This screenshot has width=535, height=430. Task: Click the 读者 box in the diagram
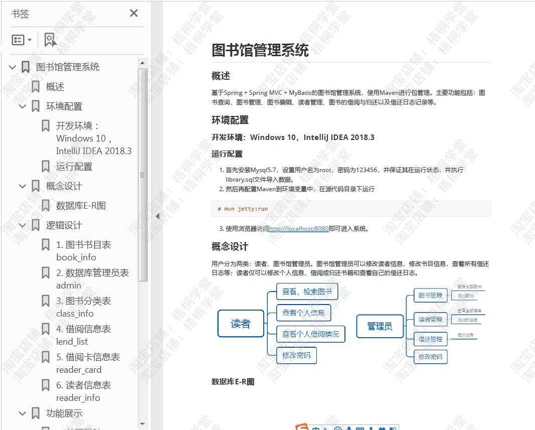[x=241, y=324]
